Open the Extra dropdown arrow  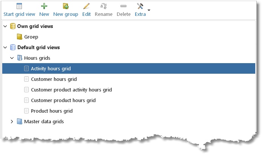point(149,10)
